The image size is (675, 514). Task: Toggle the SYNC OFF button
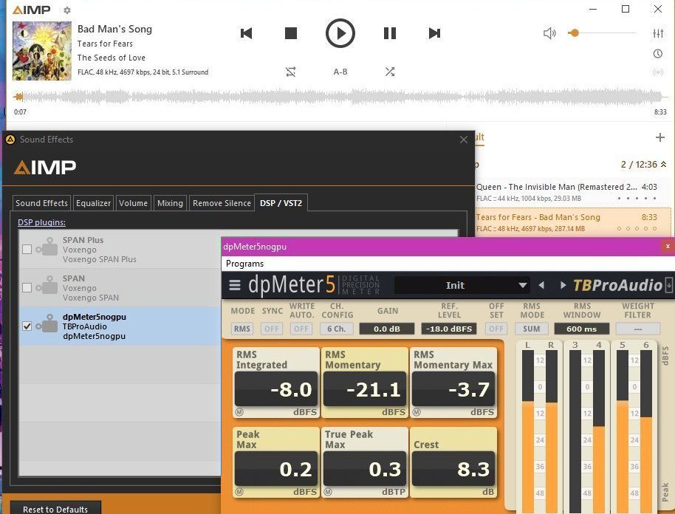(x=272, y=329)
